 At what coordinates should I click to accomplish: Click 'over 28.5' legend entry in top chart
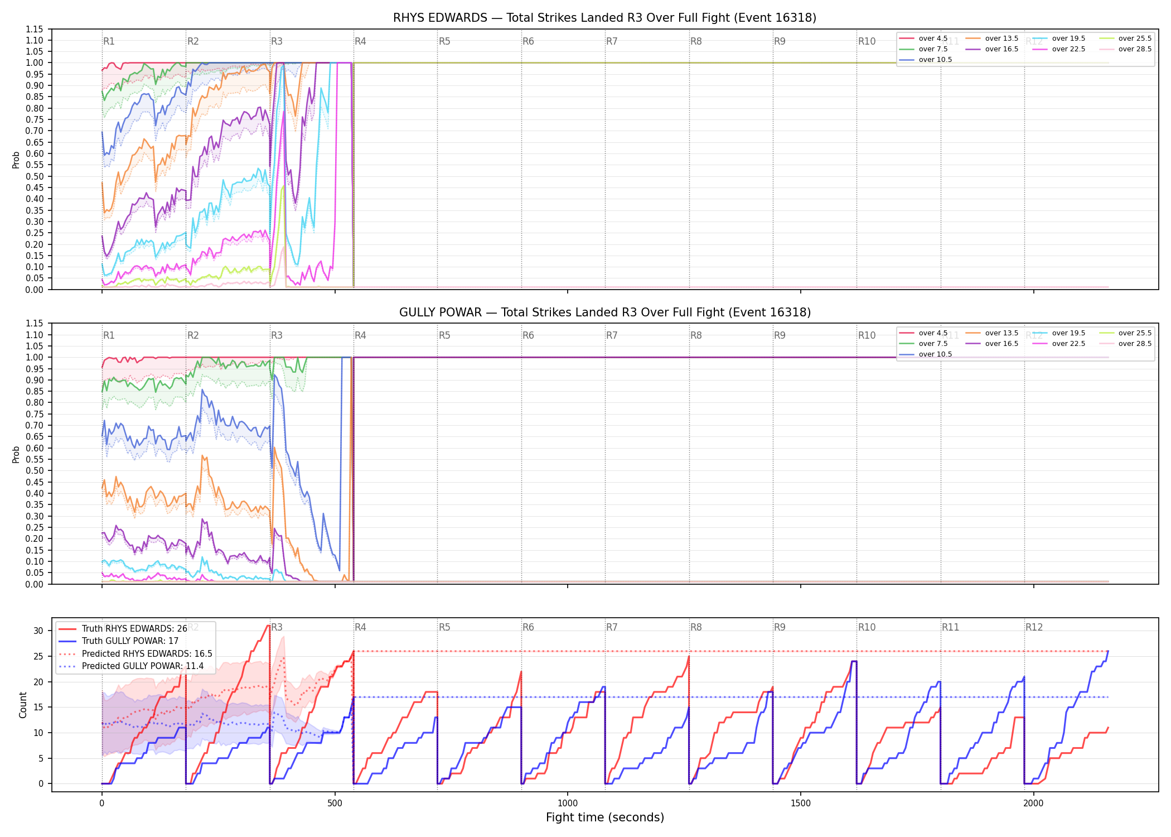1125,49
